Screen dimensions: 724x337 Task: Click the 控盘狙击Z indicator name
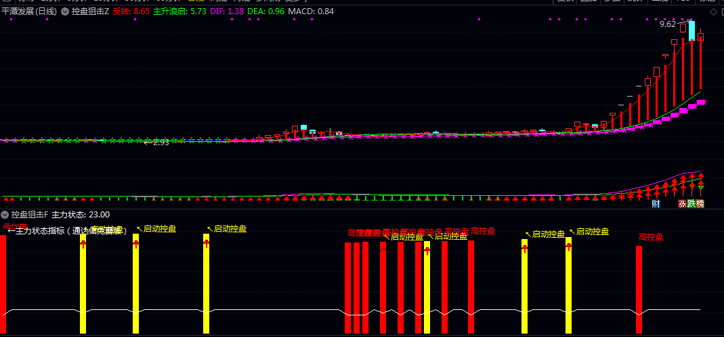[x=90, y=11]
